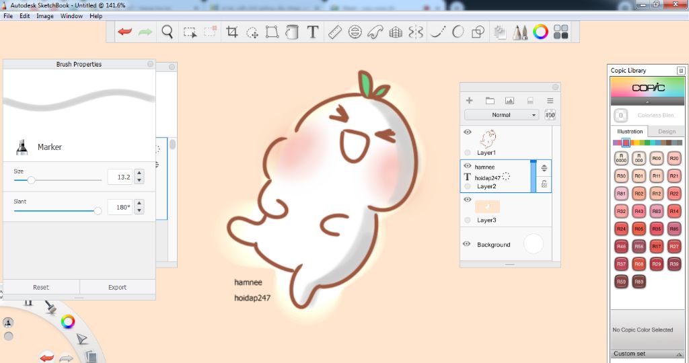Image resolution: width=689 pixels, height=363 pixels.
Task: Increase brush Size with up stepper
Action: point(139,173)
